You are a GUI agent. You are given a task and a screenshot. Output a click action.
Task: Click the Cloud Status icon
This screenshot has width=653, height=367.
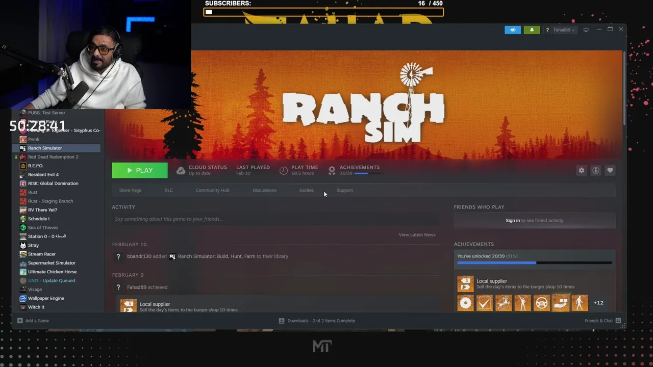[x=181, y=171]
